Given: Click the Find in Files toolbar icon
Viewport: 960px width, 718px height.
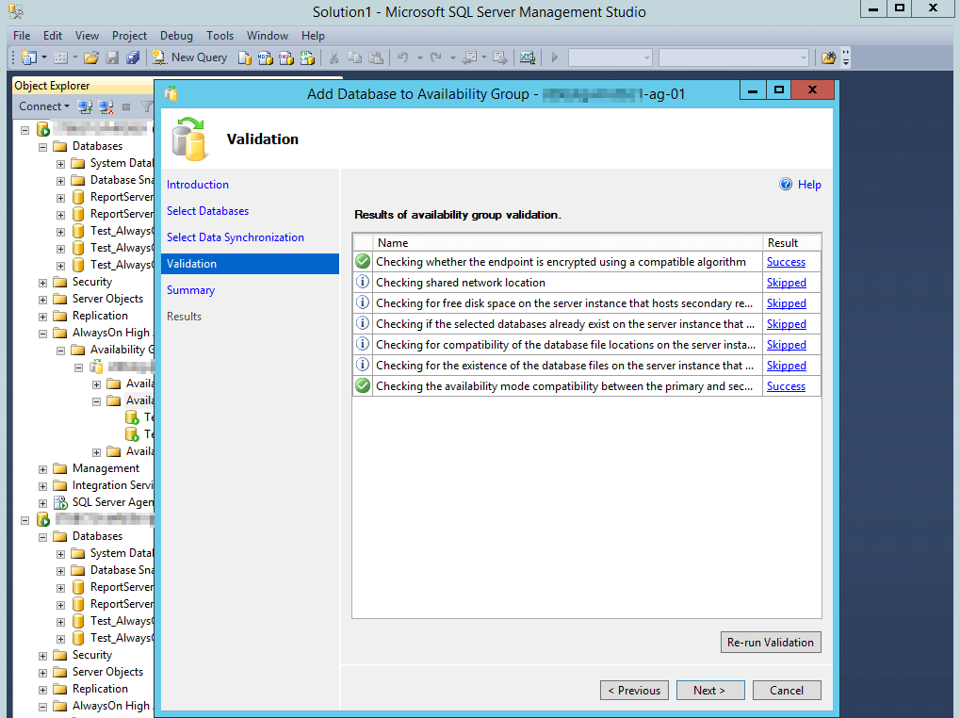Looking at the screenshot, I should 828,57.
